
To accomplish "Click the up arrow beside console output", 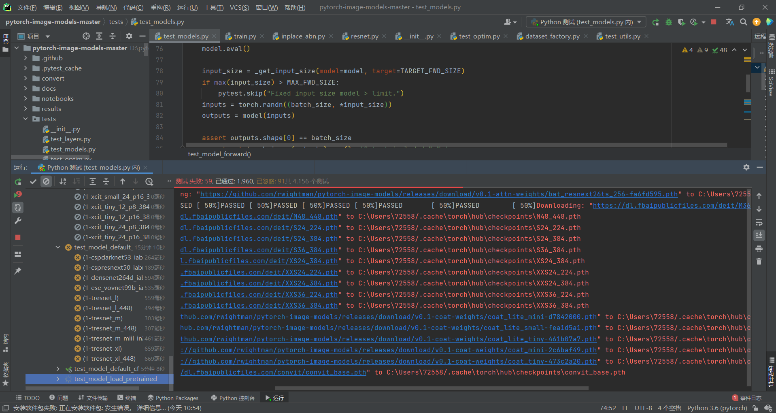I will point(759,196).
